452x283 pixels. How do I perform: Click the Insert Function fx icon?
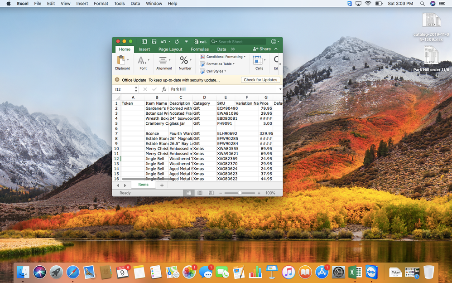164,89
